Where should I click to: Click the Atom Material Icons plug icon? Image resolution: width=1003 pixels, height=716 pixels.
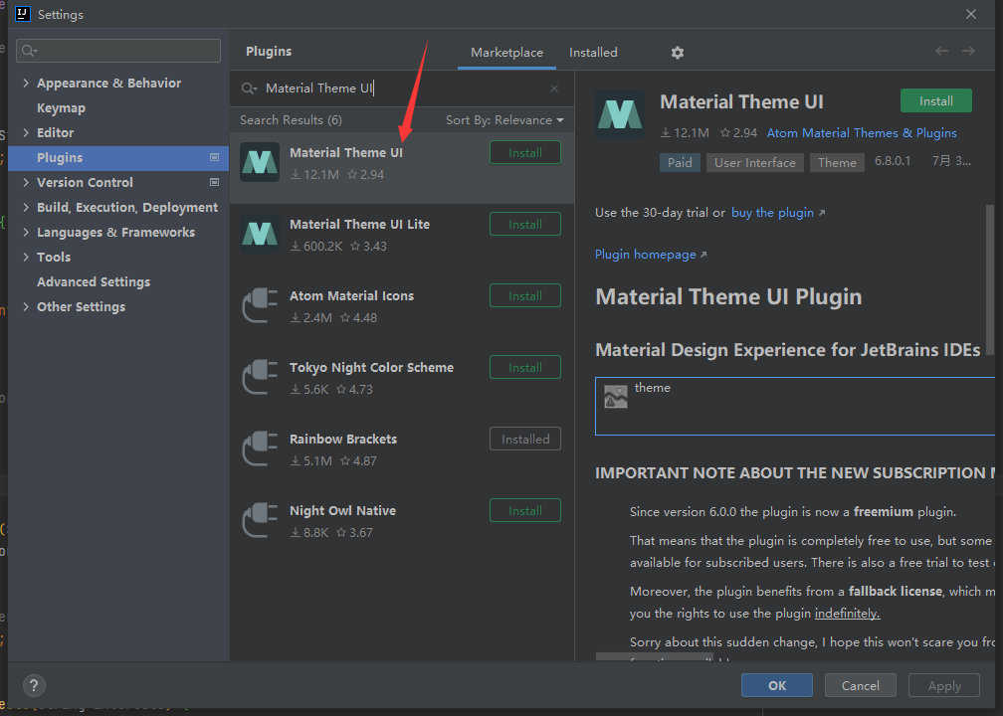click(260, 305)
